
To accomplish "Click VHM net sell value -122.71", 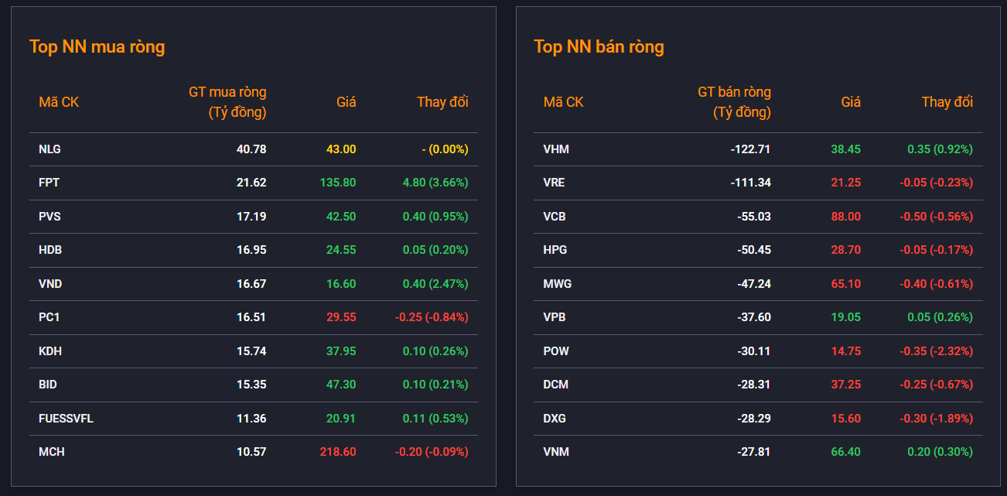I will tap(750, 149).
